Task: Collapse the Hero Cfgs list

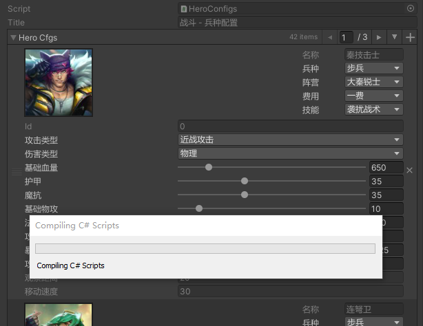Action: pyautogui.click(x=13, y=37)
